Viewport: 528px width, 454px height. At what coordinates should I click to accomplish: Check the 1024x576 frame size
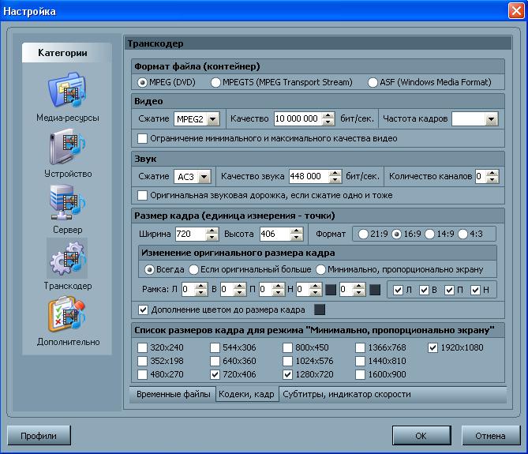coord(287,361)
